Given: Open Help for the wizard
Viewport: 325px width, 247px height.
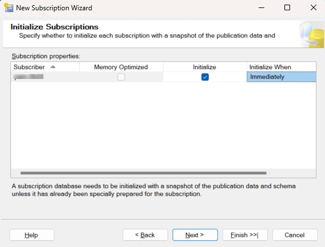Looking at the screenshot, I should pos(31,235).
